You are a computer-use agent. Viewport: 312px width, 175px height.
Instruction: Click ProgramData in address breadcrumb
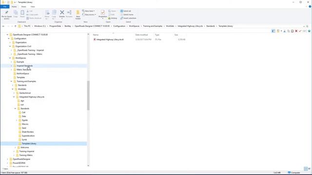point(55,26)
